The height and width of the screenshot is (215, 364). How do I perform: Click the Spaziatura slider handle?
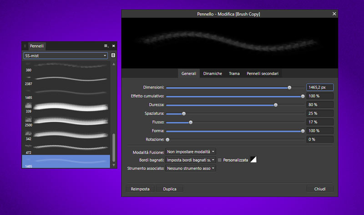coord(184,114)
